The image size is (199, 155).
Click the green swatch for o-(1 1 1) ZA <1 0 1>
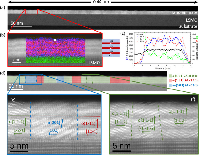(170, 76)
